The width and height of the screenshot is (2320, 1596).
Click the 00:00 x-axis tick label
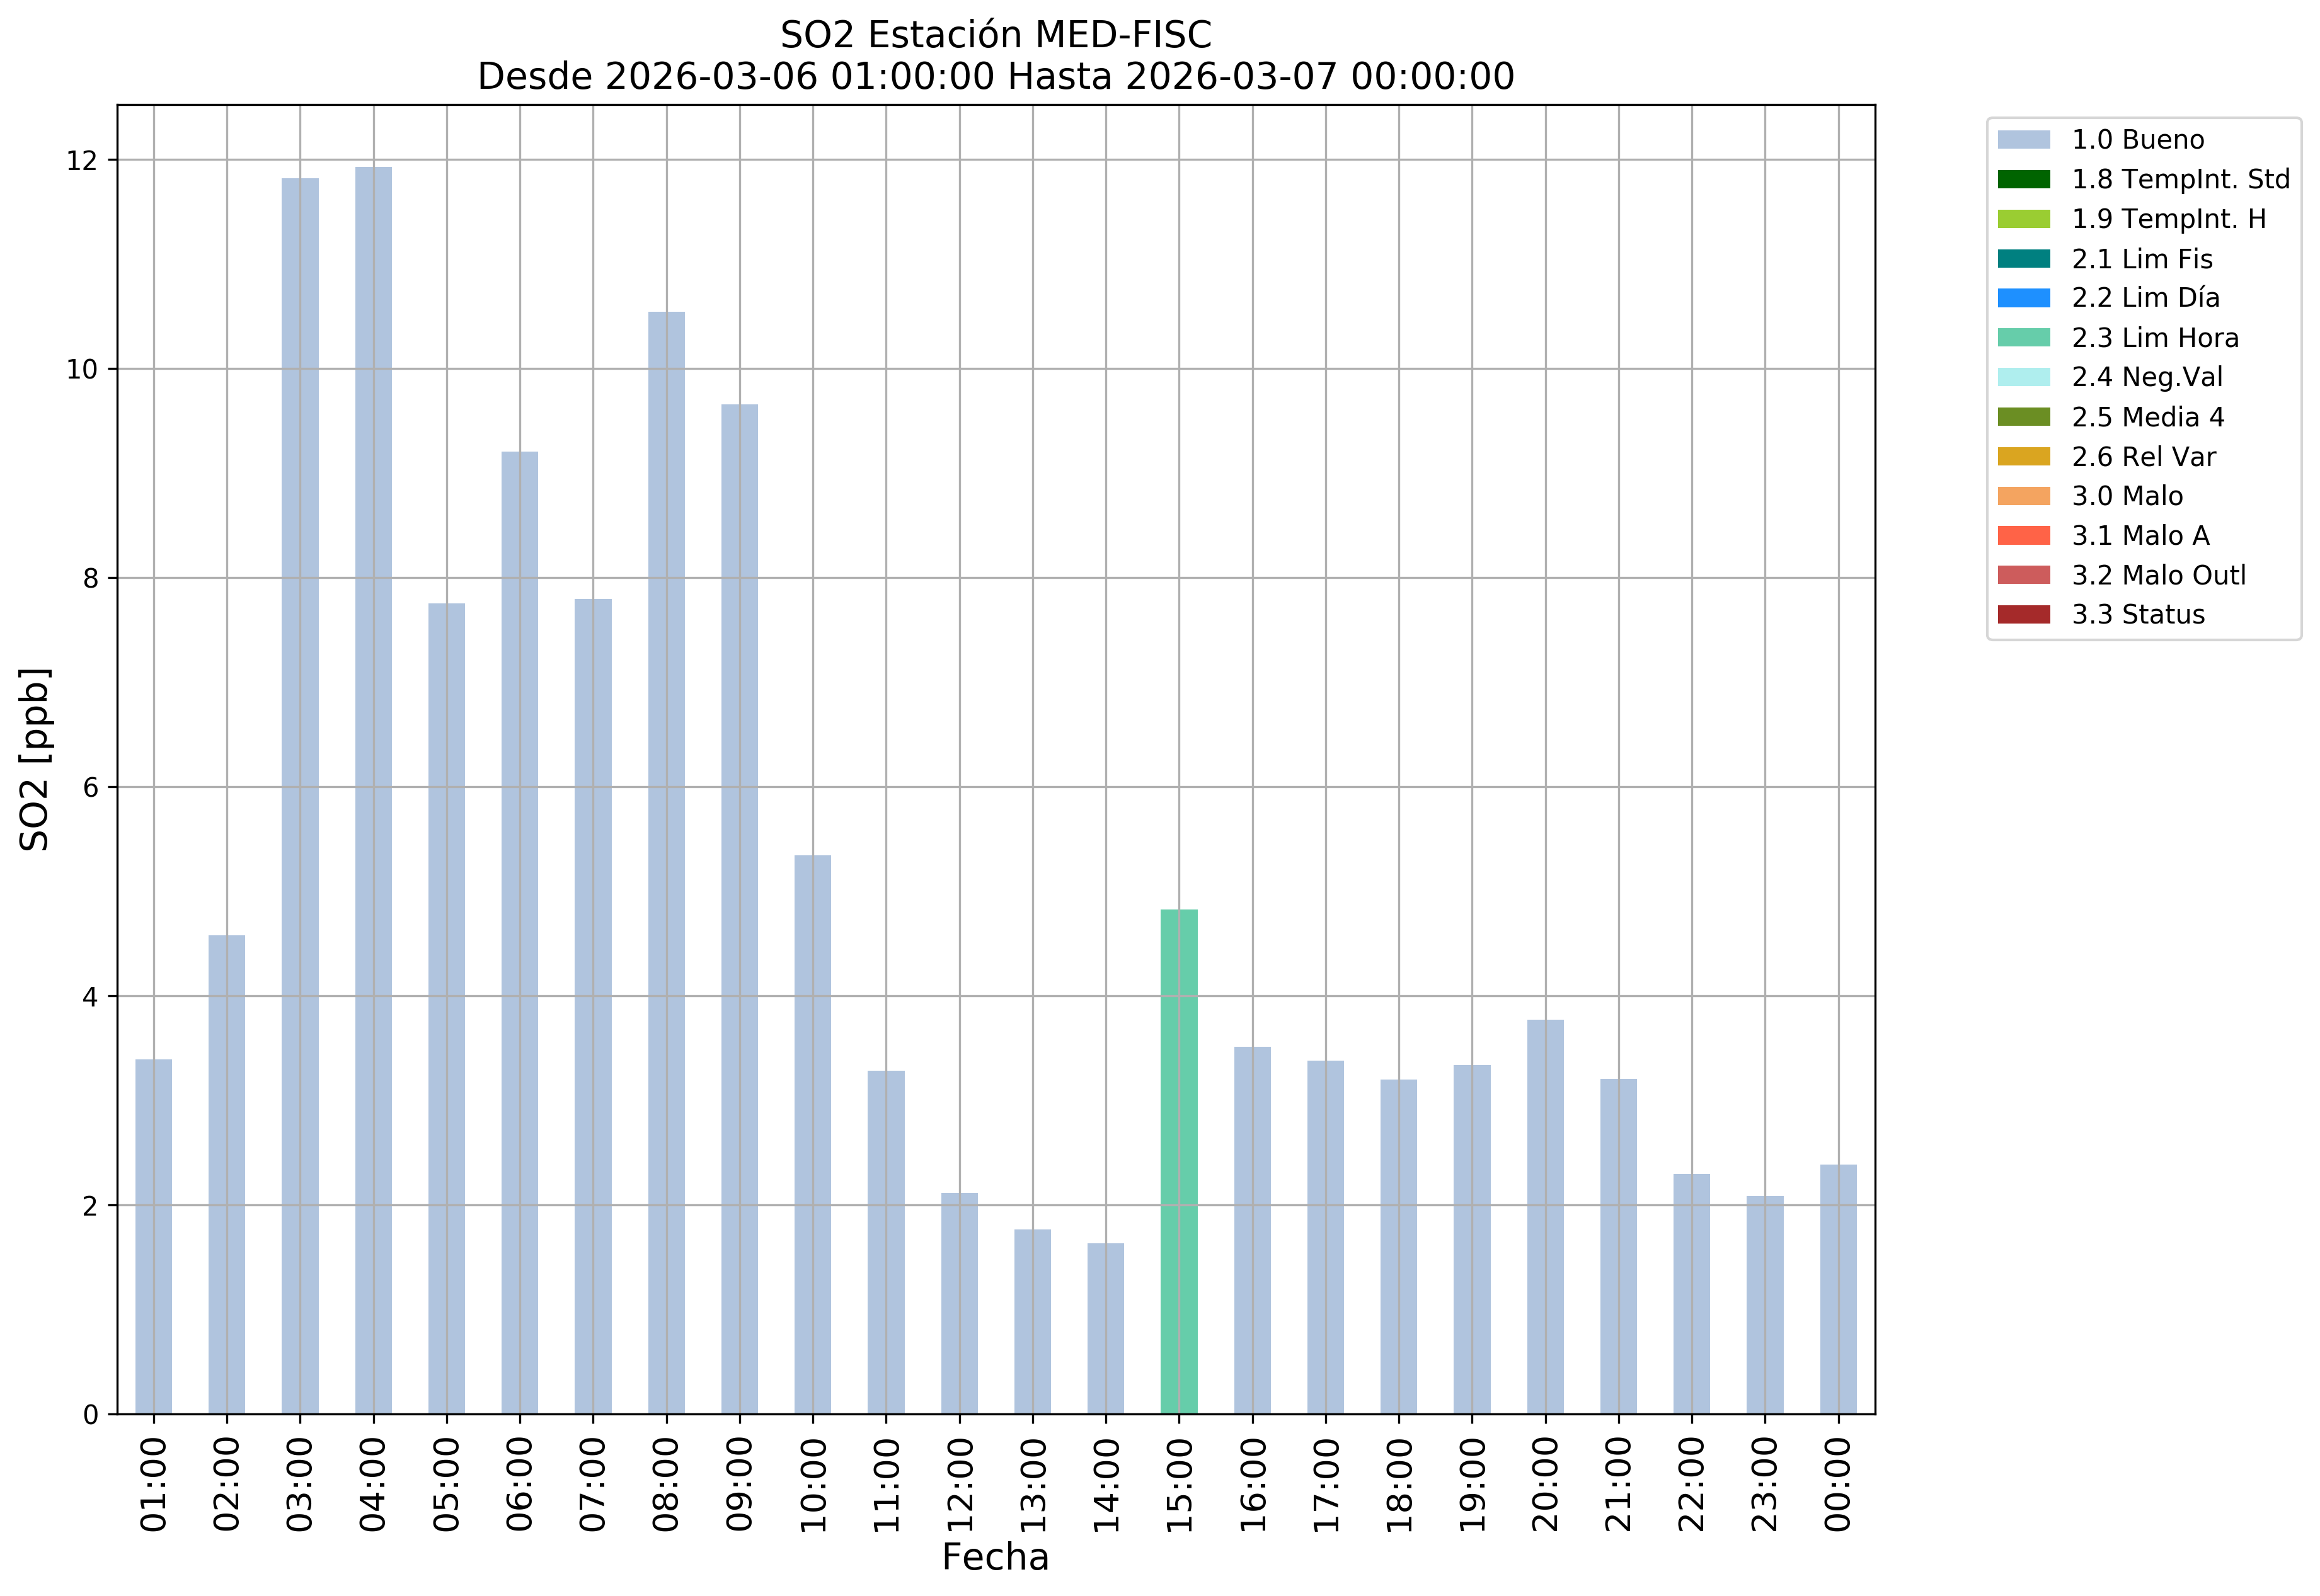click(x=1838, y=1484)
